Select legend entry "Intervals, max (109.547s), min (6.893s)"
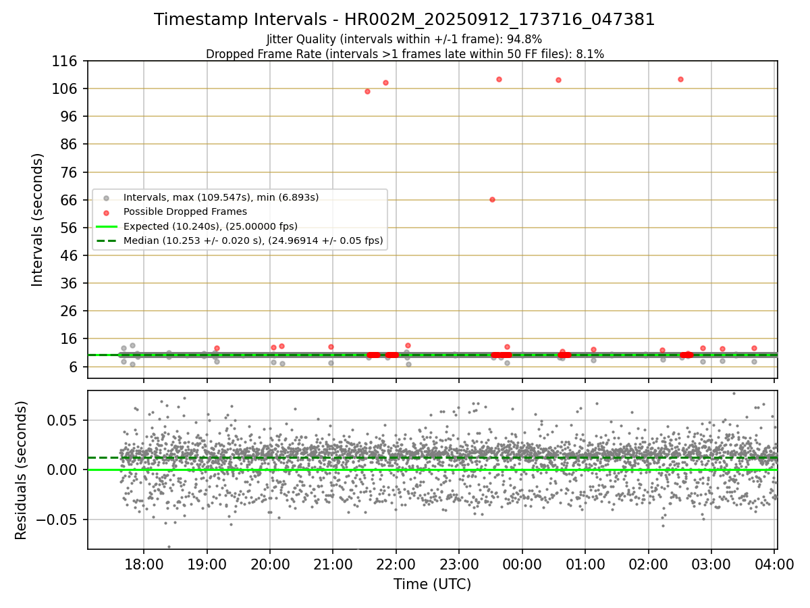The height and width of the screenshot is (608, 810). point(221,197)
